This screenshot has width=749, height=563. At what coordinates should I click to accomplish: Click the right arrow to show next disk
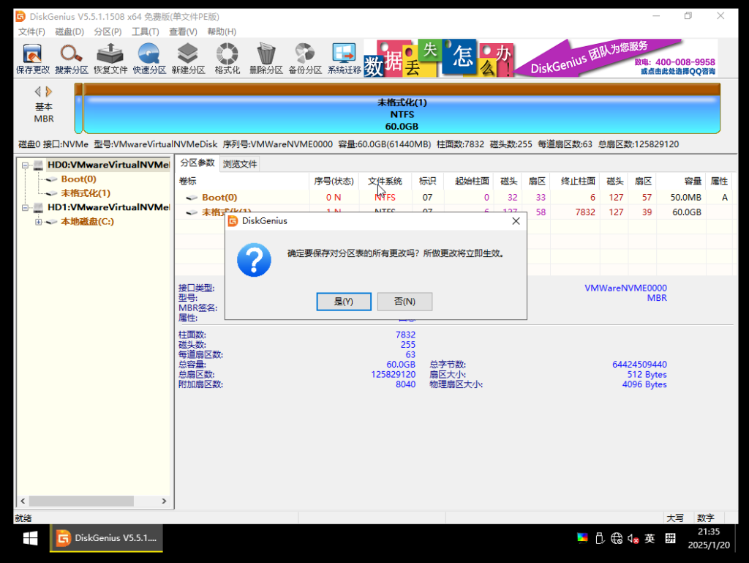pos(49,92)
